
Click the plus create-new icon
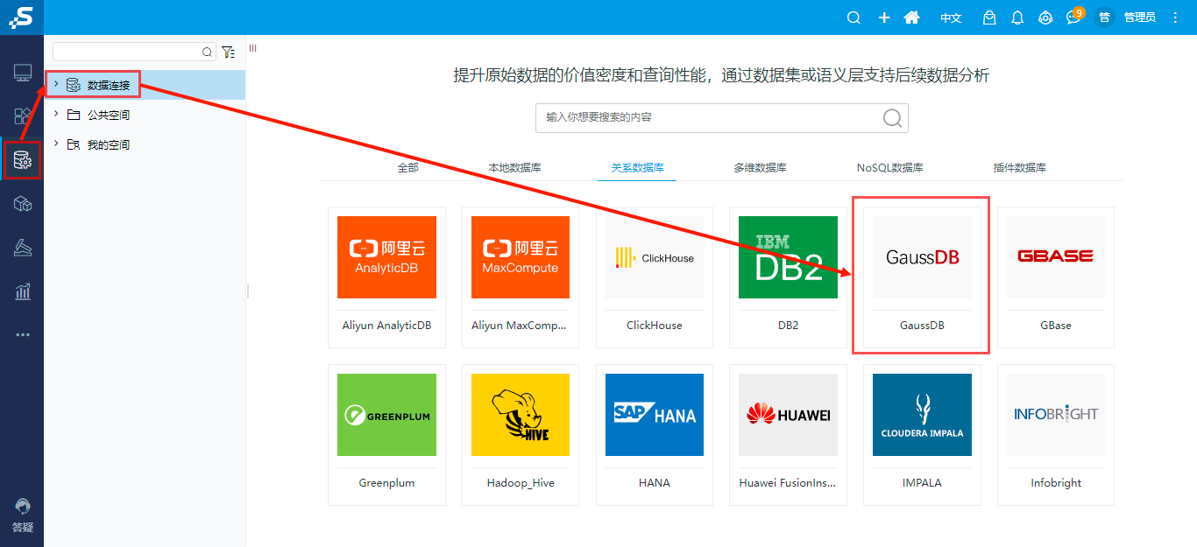884,18
